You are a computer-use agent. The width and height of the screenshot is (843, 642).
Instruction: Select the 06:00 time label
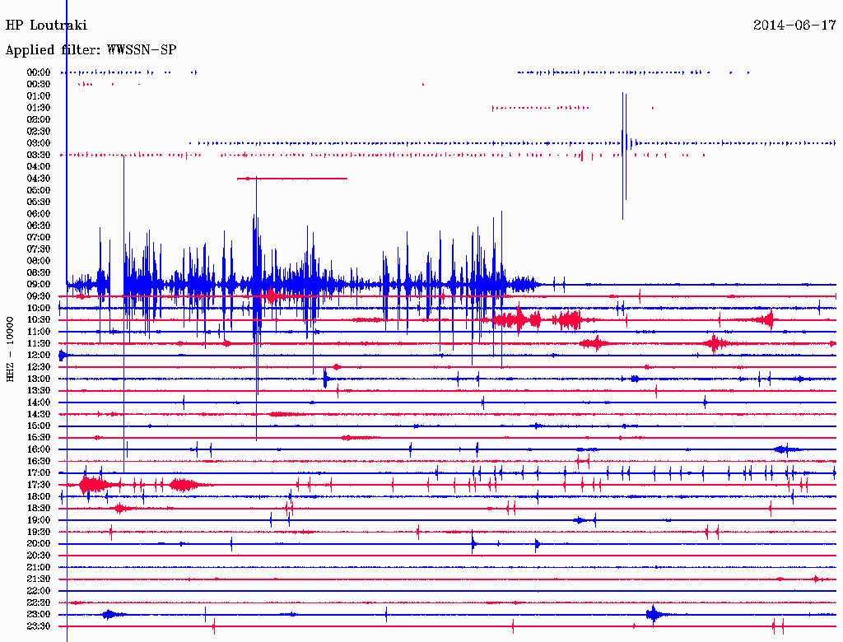click(39, 213)
